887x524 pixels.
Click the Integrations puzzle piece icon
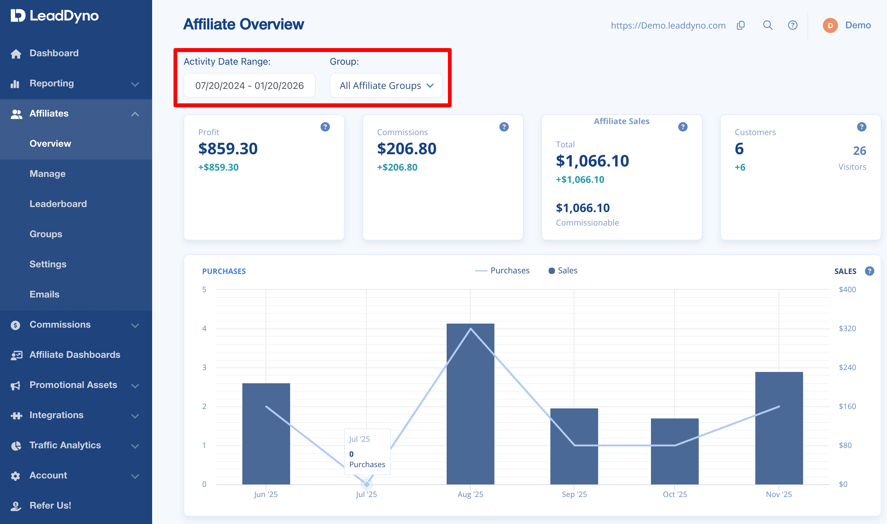(x=16, y=416)
